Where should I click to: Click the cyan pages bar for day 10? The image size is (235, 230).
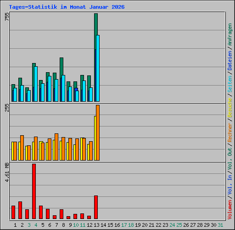click(77, 96)
